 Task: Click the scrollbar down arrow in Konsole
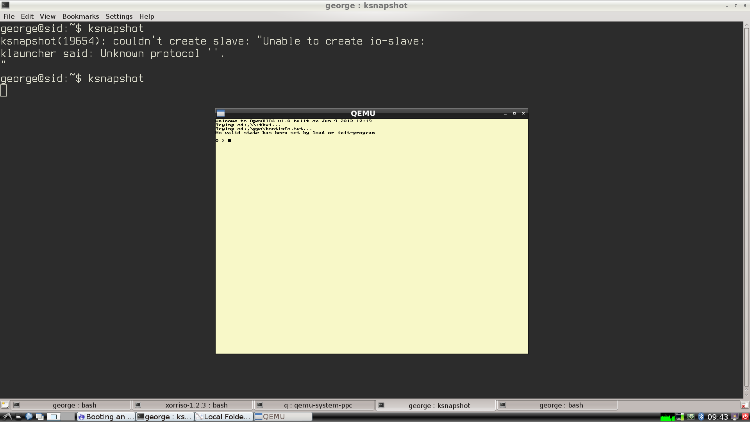(746, 395)
